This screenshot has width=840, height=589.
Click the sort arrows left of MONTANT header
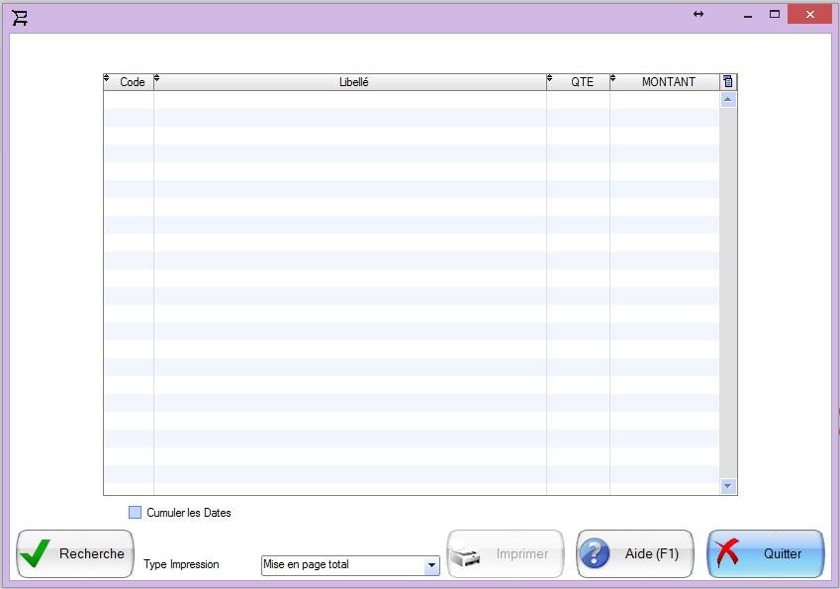[x=613, y=78]
